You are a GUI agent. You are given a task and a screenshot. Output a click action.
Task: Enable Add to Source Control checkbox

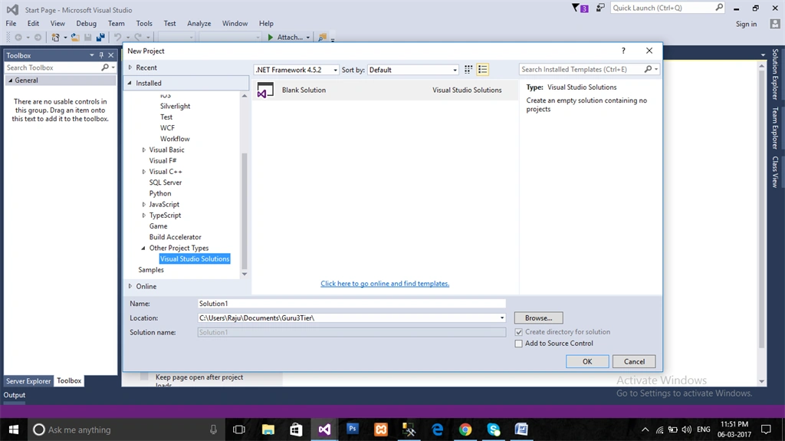click(x=519, y=344)
